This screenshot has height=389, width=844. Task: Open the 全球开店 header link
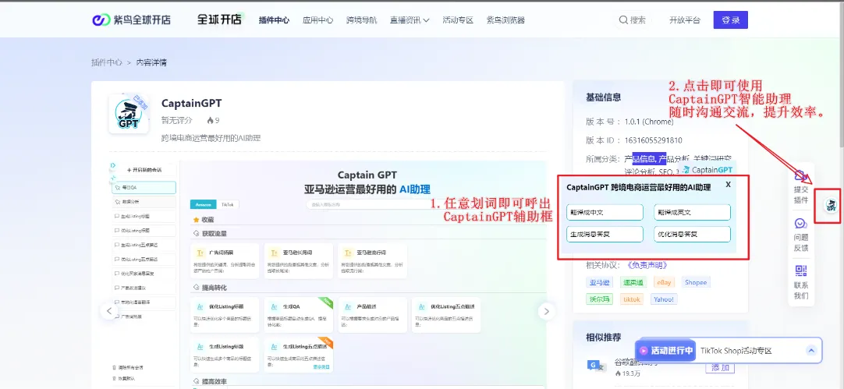pyautogui.click(x=219, y=19)
